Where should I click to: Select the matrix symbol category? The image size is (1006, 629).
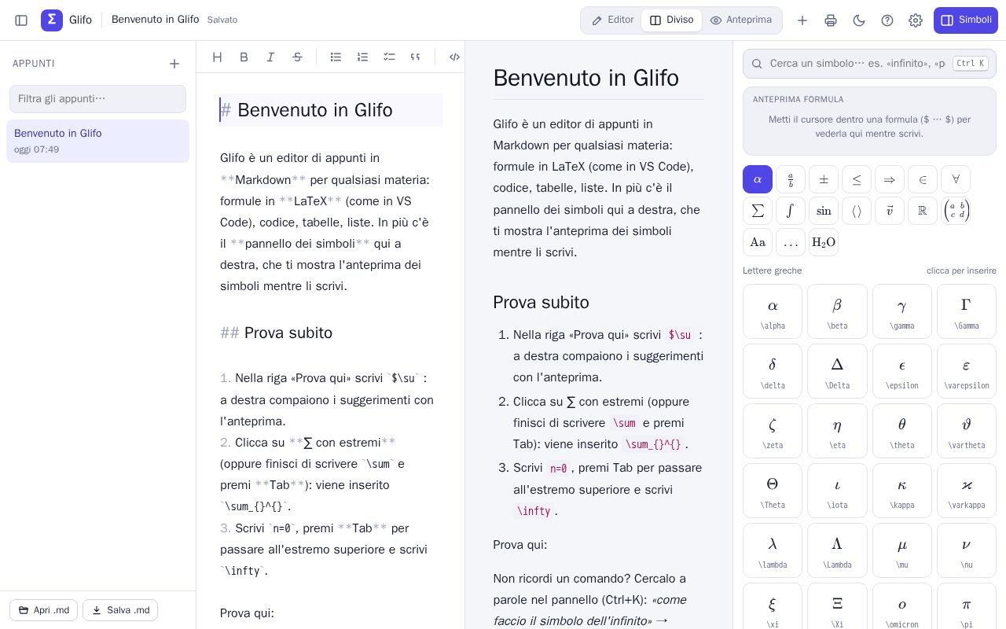click(956, 211)
